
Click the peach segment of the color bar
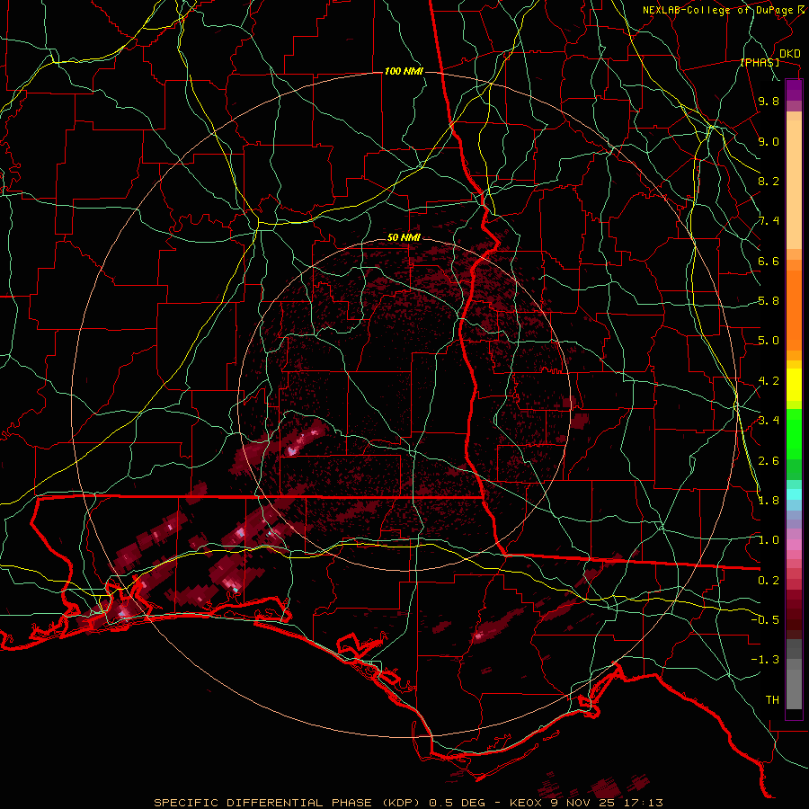coord(794,186)
